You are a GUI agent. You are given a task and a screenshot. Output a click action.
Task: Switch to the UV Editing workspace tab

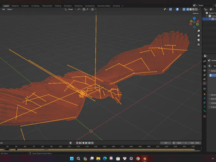pyautogui.click(x=35, y=6)
